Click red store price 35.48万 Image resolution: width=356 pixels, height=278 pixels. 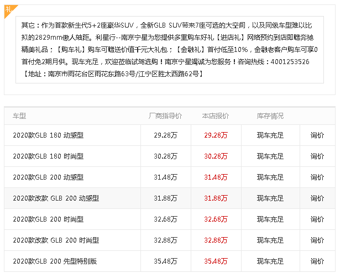216,261
